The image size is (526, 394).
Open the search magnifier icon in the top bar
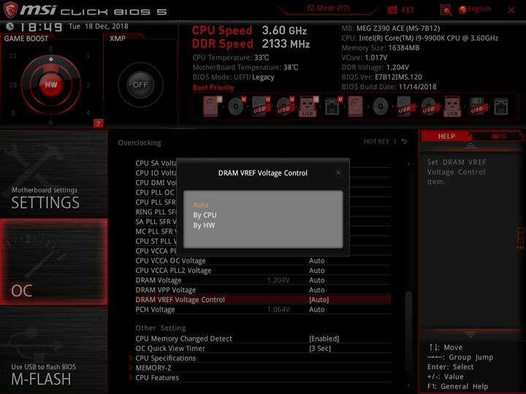[446, 10]
